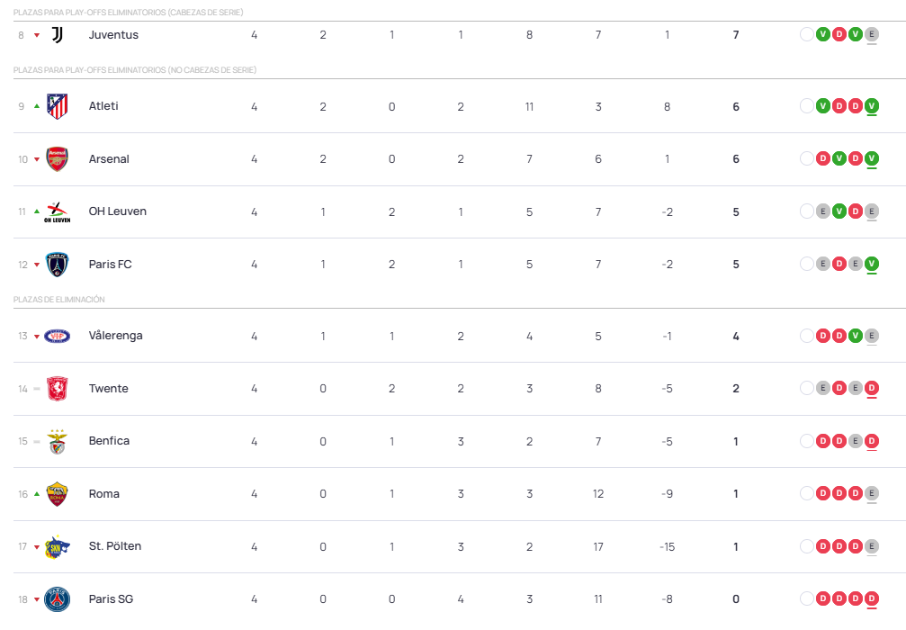Click the underlined last result in Paris SG's form
906x630 pixels.
[x=871, y=598]
